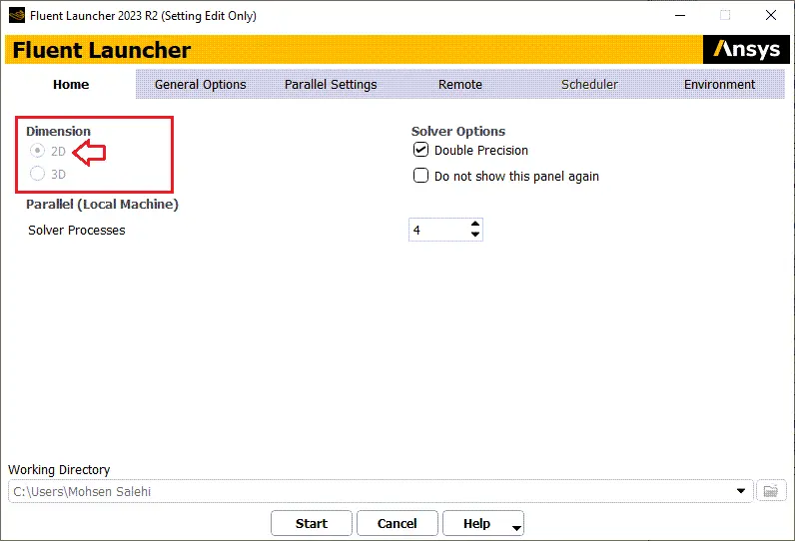Select the 2D dimension radio button
This screenshot has width=795, height=541.
37,151
